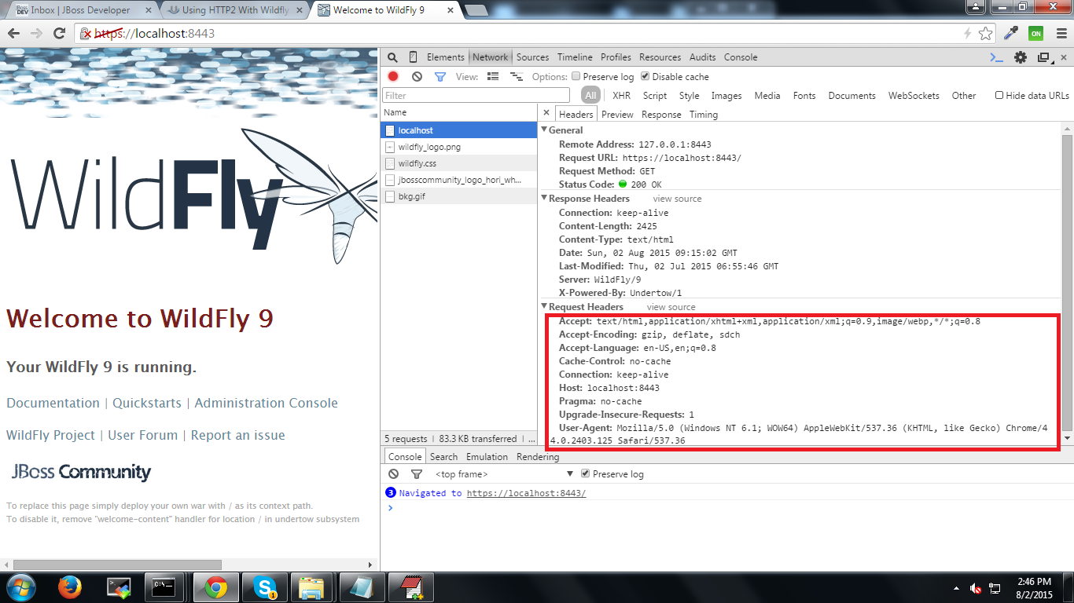Open the Administration Console link

tap(266, 403)
